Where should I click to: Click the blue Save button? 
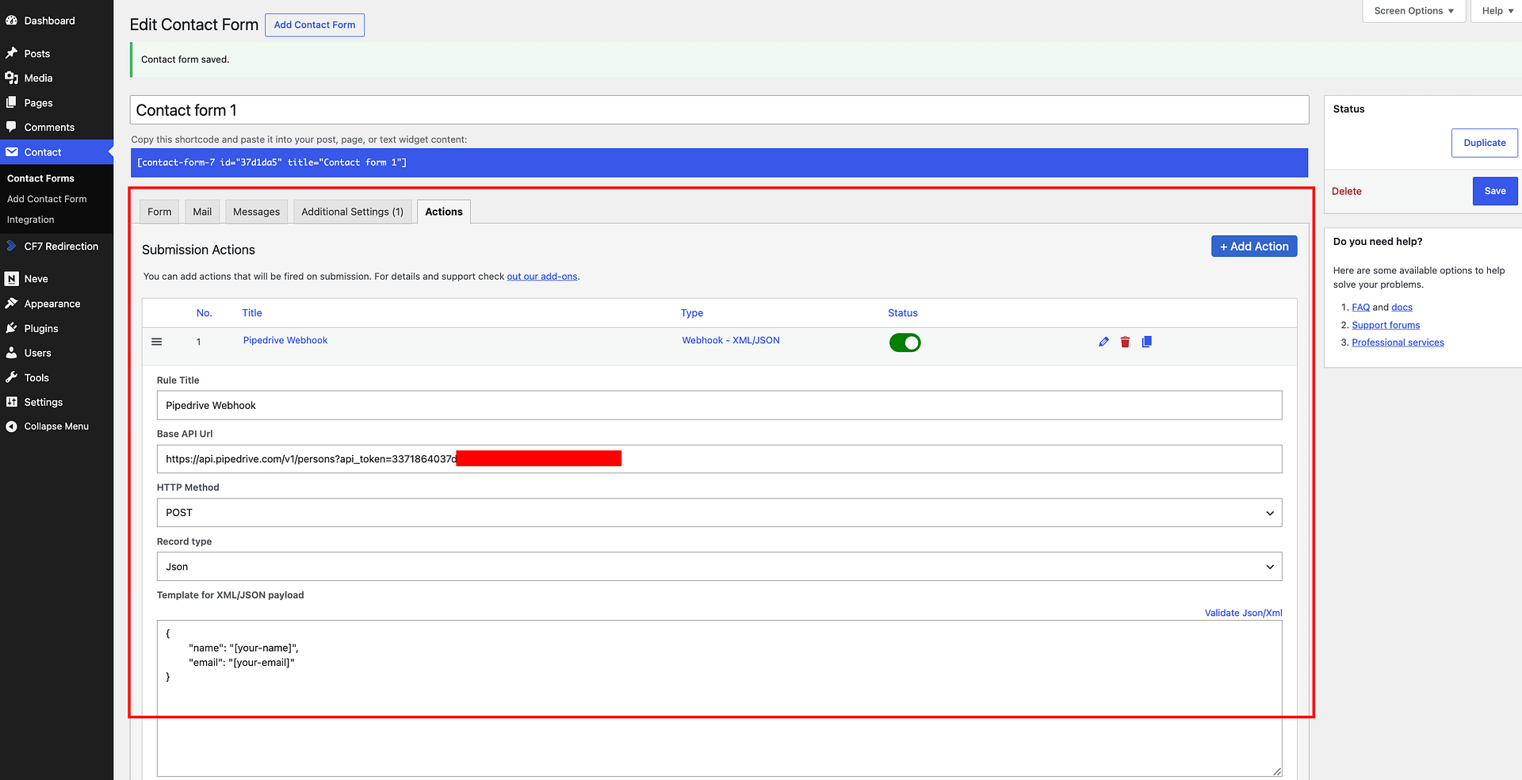pos(1495,191)
